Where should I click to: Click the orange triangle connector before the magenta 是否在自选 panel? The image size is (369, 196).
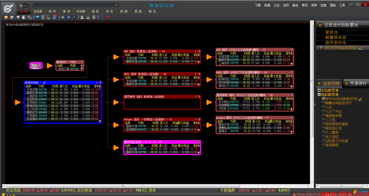116,148
